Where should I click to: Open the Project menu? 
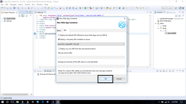tap(27, 4)
